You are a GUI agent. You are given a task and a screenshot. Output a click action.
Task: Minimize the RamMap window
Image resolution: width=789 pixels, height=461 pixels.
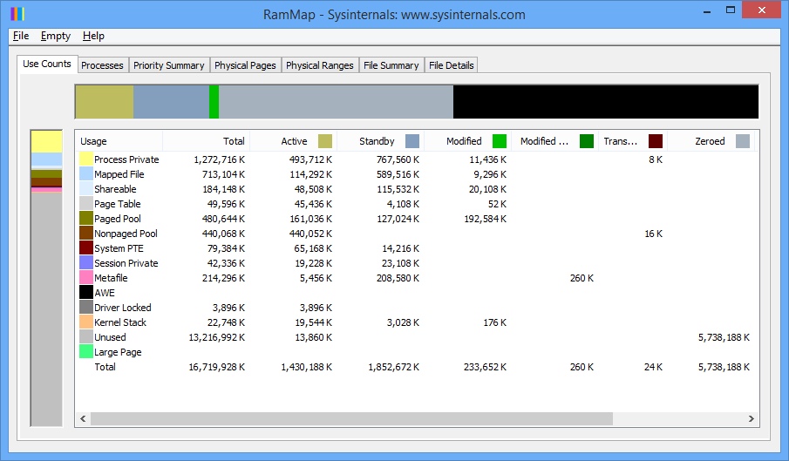point(707,10)
